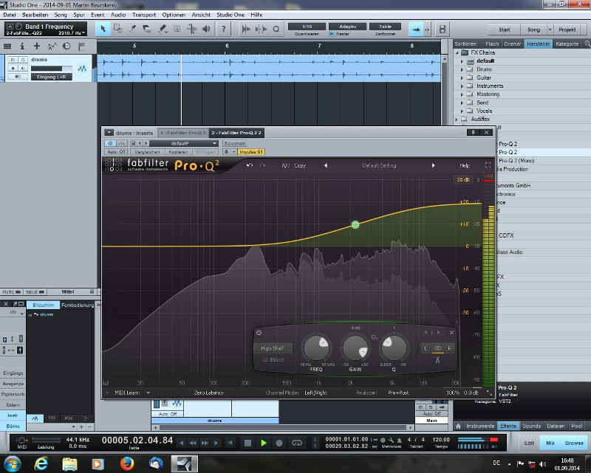Screen dimensions: 591x473
Task: Select the Mute tool
Action: tap(177, 29)
